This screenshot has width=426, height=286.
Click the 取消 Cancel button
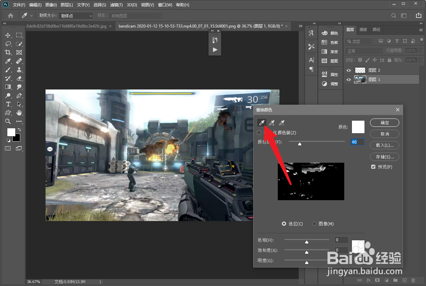click(385, 134)
